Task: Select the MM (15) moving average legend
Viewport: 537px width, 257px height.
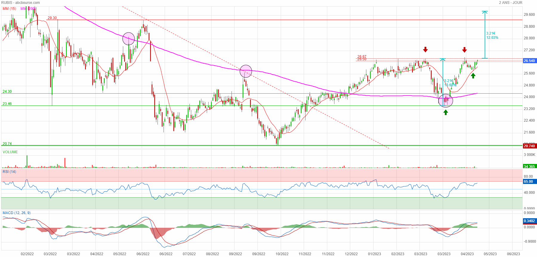Action: point(9,9)
